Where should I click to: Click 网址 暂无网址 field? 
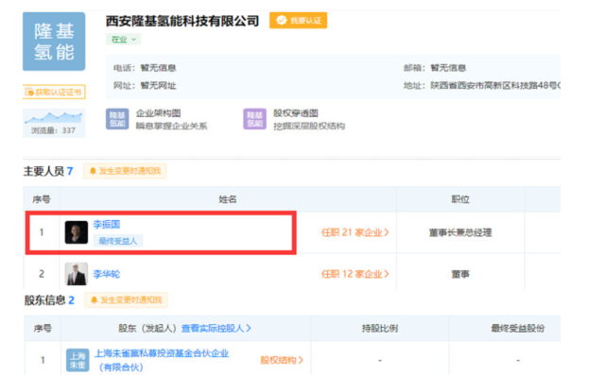point(145,86)
